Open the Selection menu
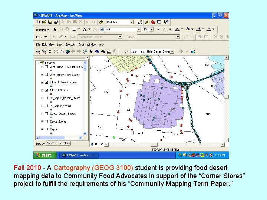The image size is (267, 200). coord(71,44)
